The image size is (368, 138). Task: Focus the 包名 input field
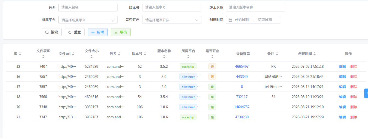pos(88,8)
